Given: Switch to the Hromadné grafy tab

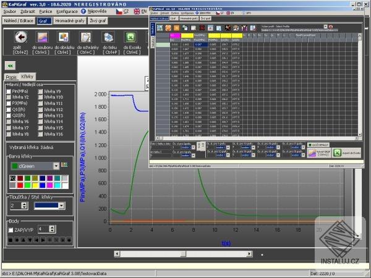Looking at the screenshot, I should pos(70,21).
